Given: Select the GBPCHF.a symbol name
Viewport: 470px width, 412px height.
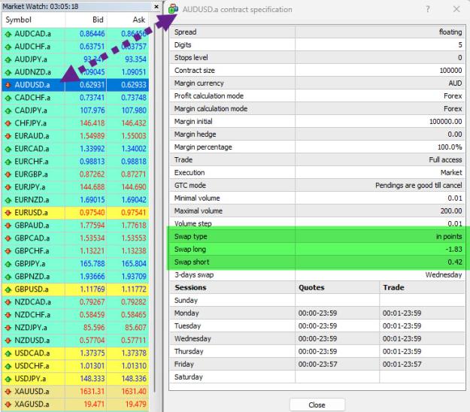Looking at the screenshot, I should click(x=32, y=251).
